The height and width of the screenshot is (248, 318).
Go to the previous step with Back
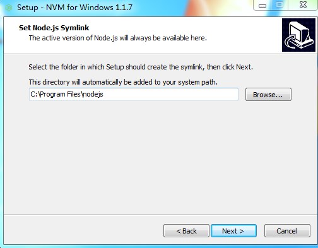tap(186, 231)
